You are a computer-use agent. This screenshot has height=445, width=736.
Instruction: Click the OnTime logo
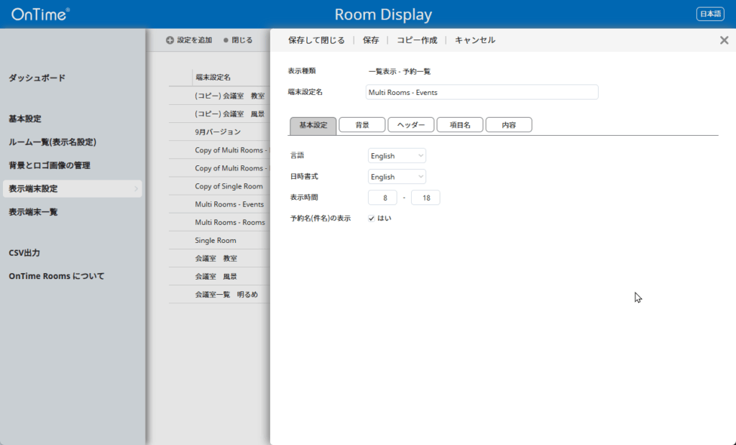[x=40, y=14]
